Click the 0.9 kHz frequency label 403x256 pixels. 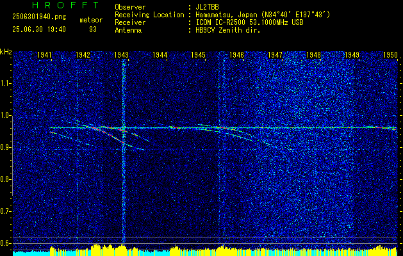[5, 147]
